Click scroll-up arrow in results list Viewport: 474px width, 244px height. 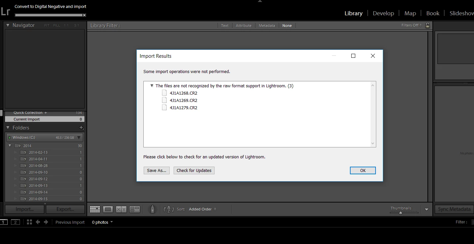[x=373, y=85]
